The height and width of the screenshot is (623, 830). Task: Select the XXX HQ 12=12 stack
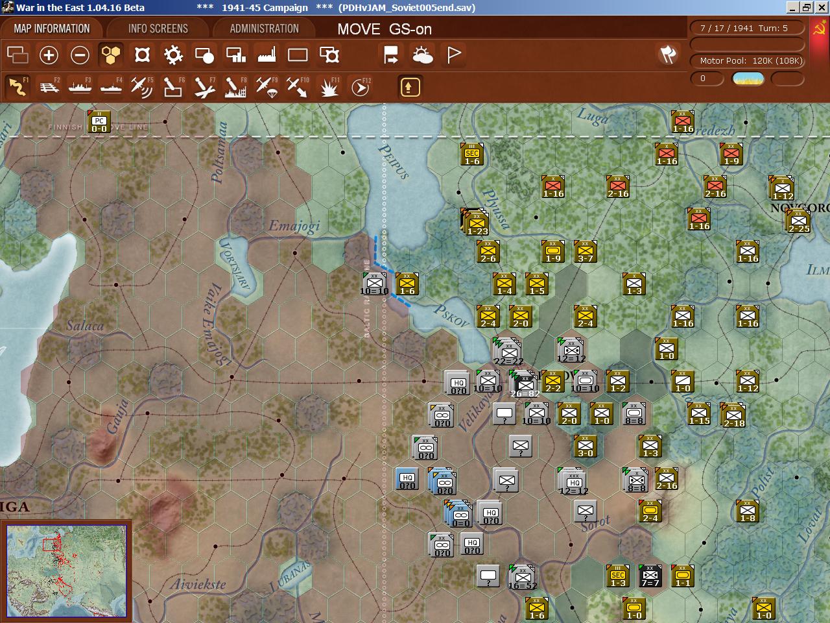tap(573, 481)
